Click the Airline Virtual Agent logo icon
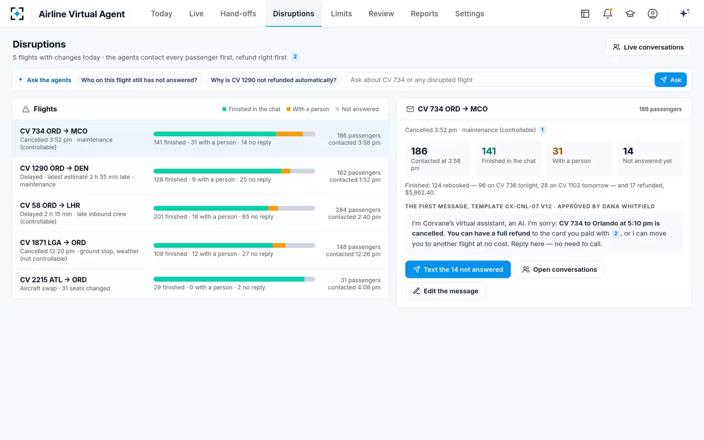This screenshot has width=704, height=440. tap(17, 14)
